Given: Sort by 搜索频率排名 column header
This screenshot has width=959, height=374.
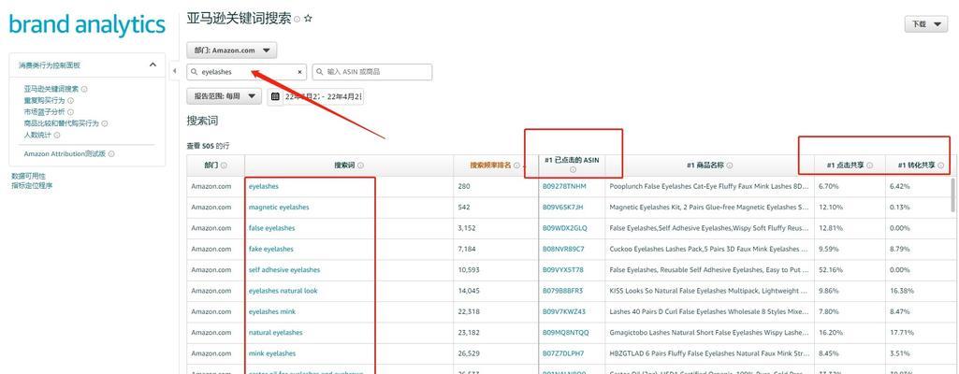Looking at the screenshot, I should tap(490, 165).
